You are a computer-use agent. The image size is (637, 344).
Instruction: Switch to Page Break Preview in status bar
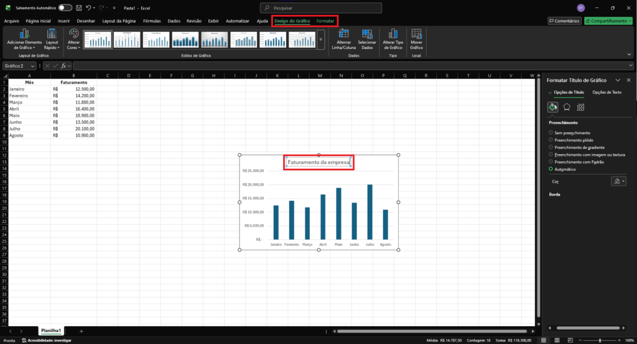[x=570, y=340]
